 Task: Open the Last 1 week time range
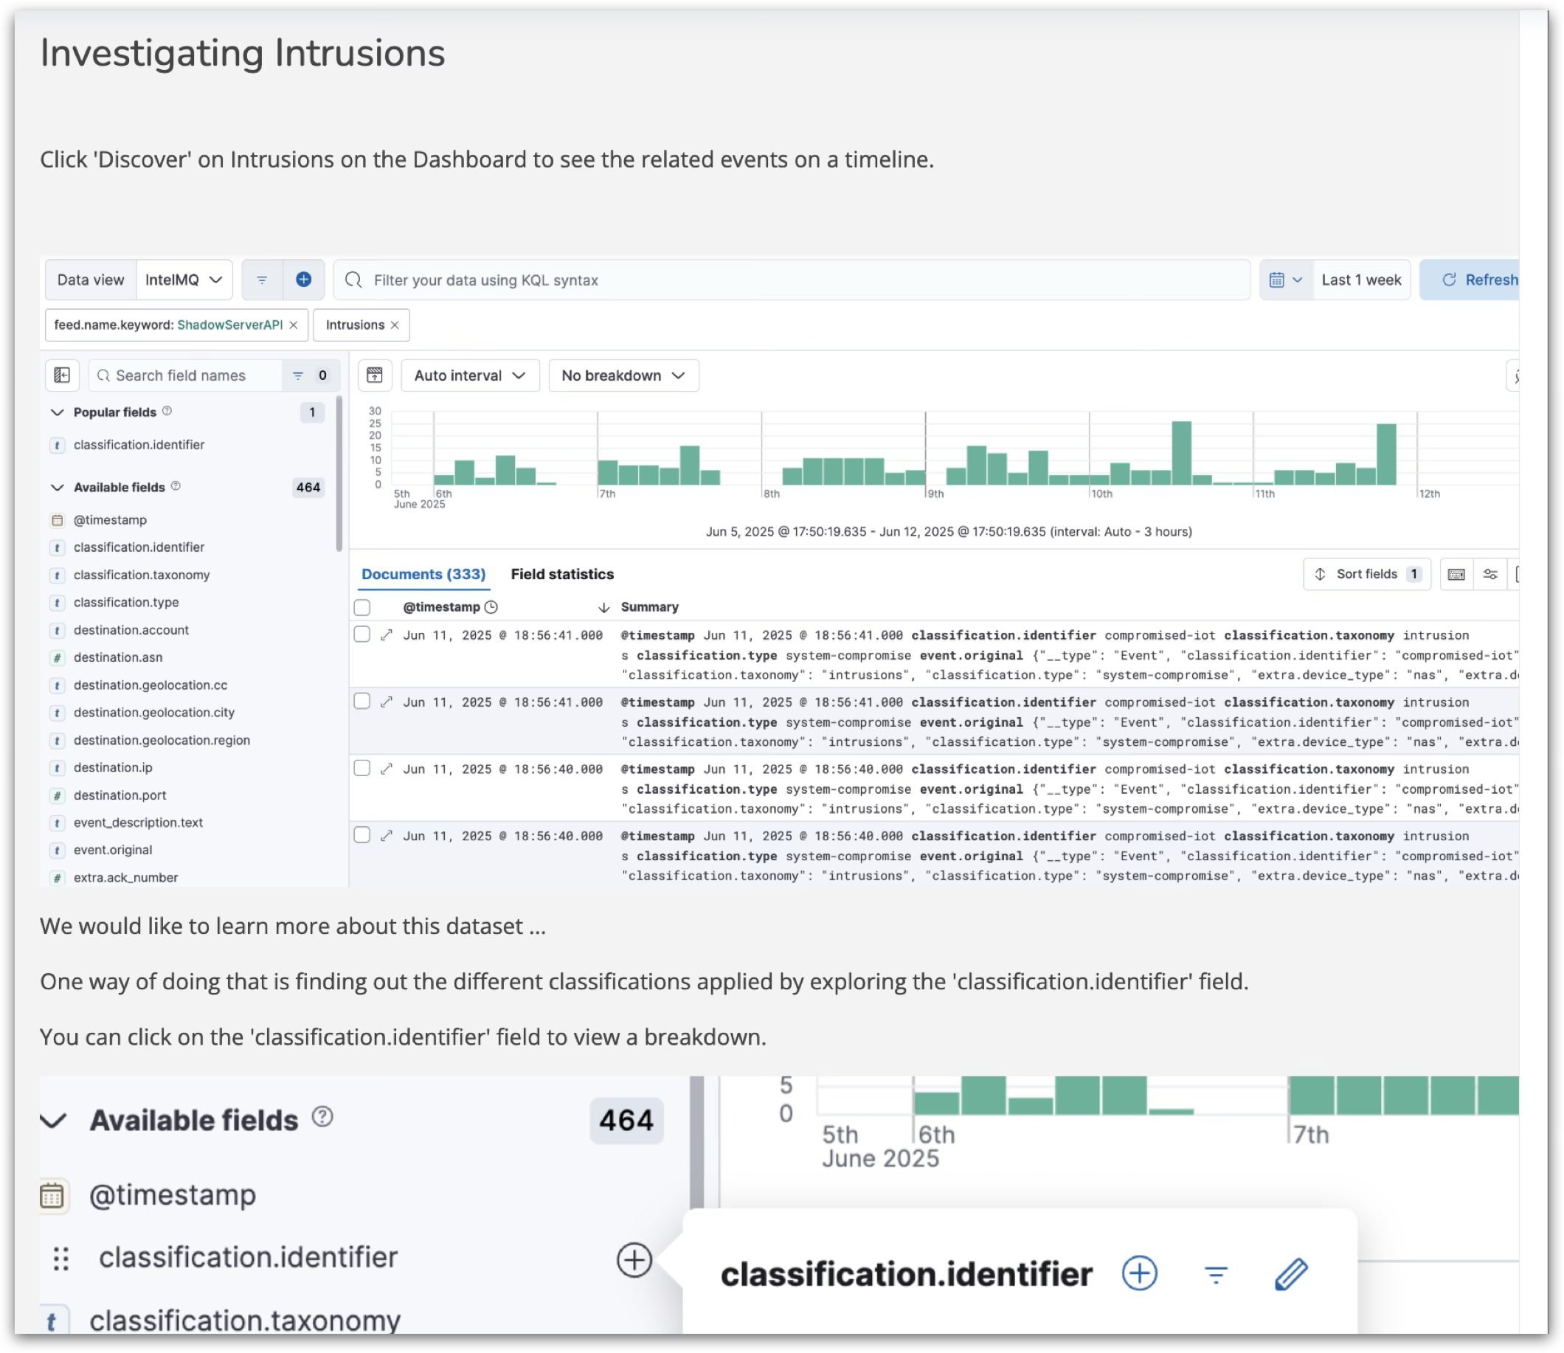1361,280
